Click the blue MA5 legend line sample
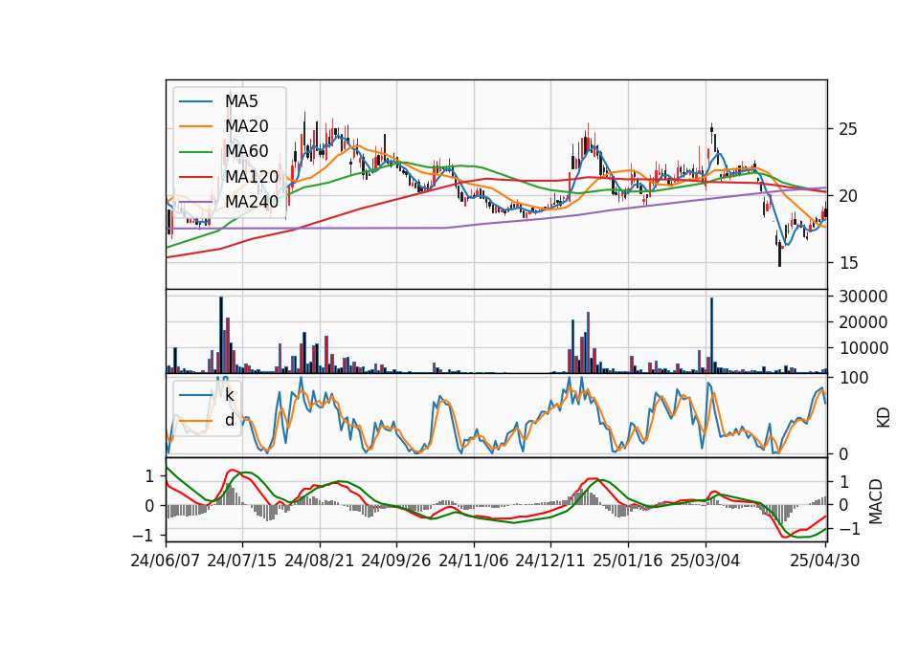The width and height of the screenshot is (919, 660). (195, 102)
